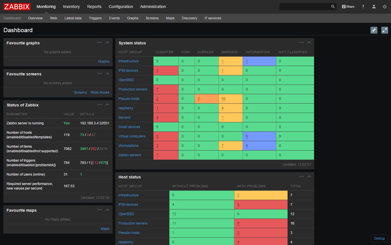This screenshot has height=245, width=391.
Task: Open the Configuration menu
Action: click(120, 6)
